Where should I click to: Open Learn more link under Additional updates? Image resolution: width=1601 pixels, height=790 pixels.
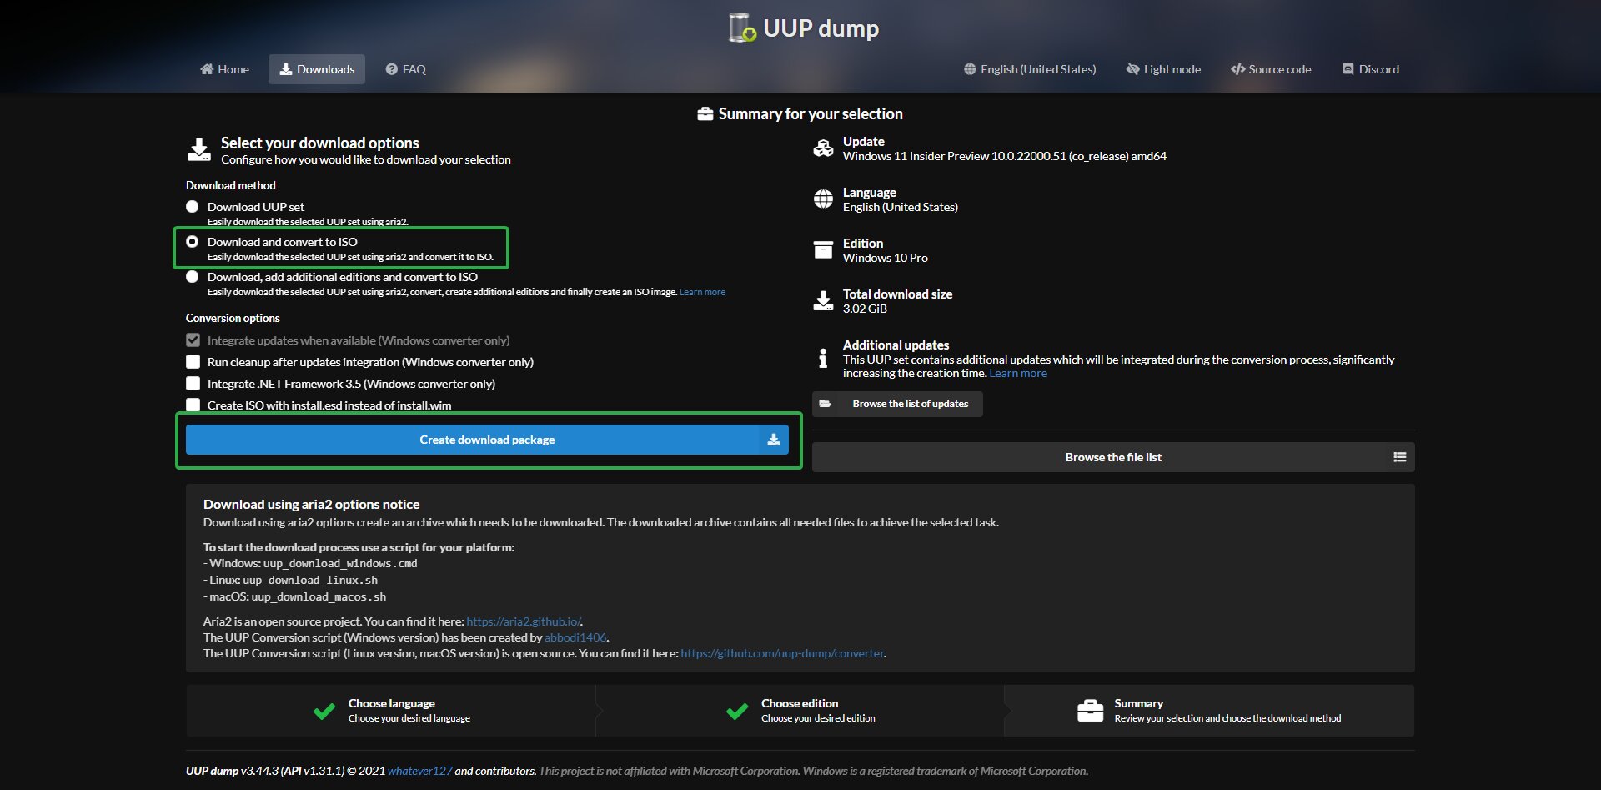coord(1018,374)
